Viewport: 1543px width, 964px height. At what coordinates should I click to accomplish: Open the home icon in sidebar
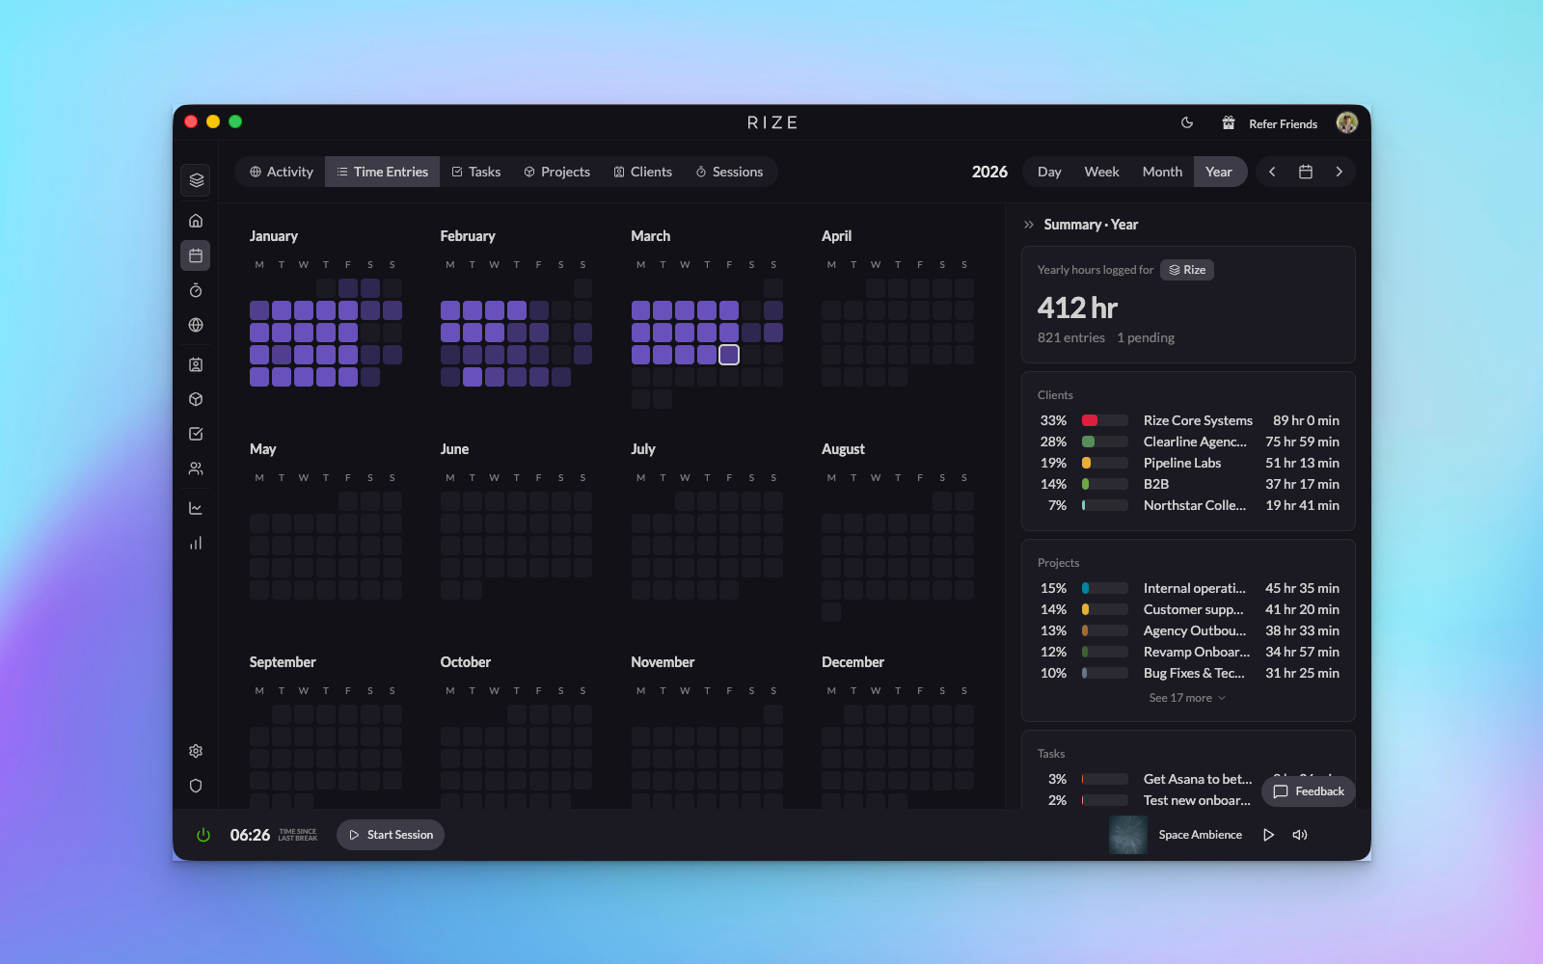click(x=196, y=221)
